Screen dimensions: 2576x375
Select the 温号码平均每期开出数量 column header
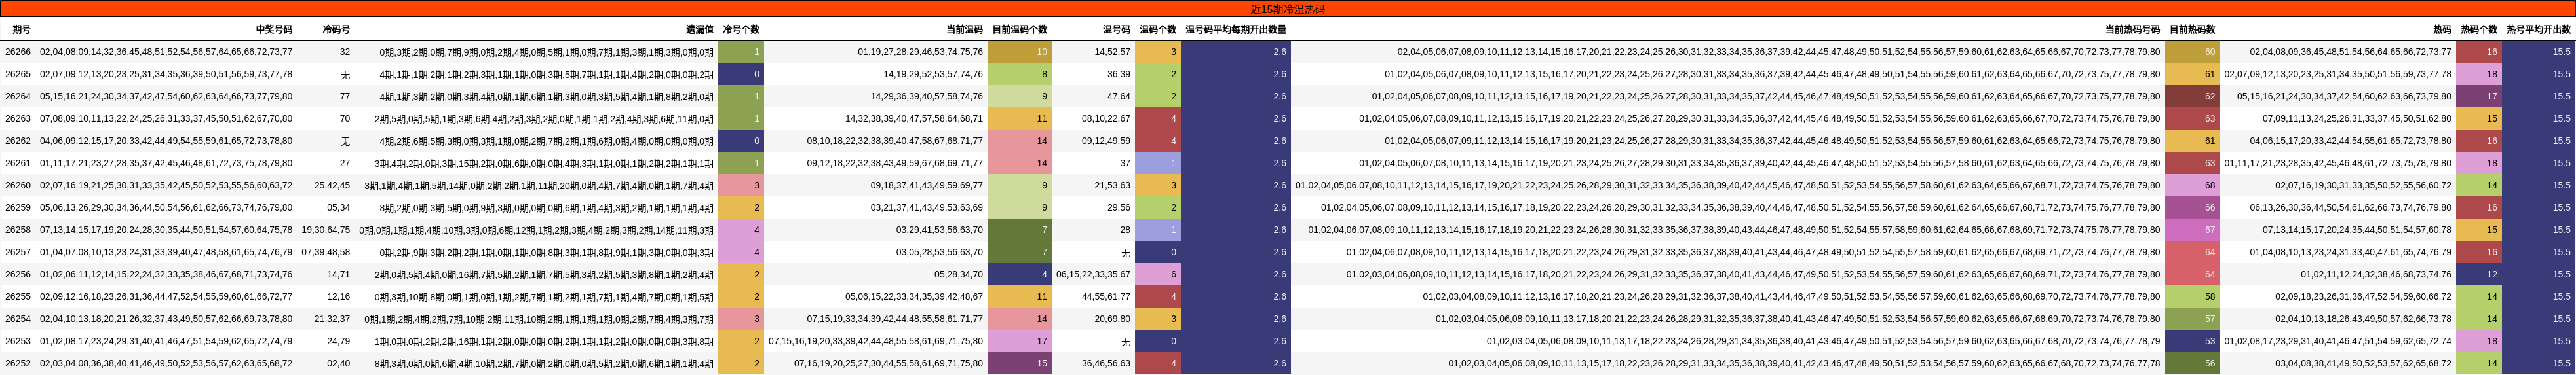1236,30
